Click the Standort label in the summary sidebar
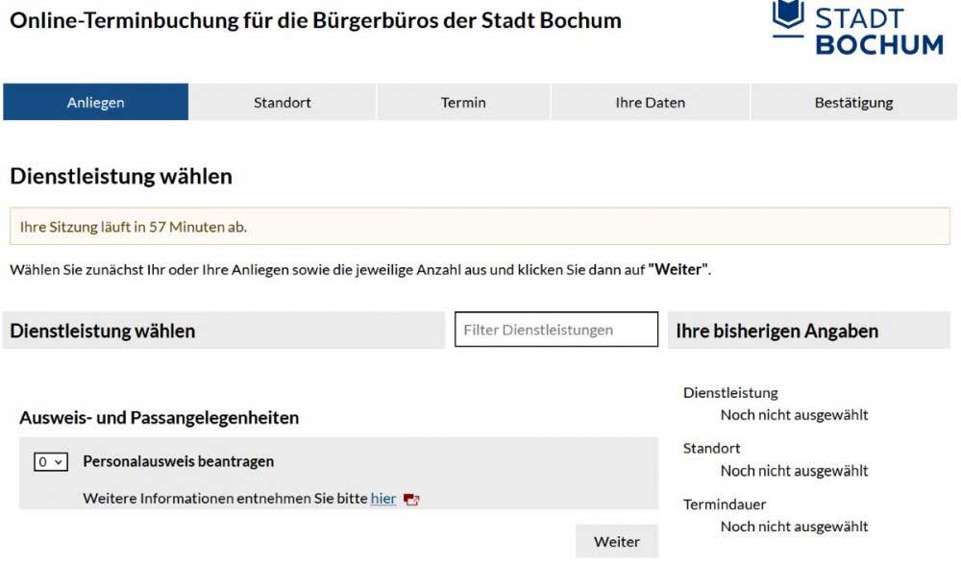The height and width of the screenshot is (565, 961). tap(712, 449)
